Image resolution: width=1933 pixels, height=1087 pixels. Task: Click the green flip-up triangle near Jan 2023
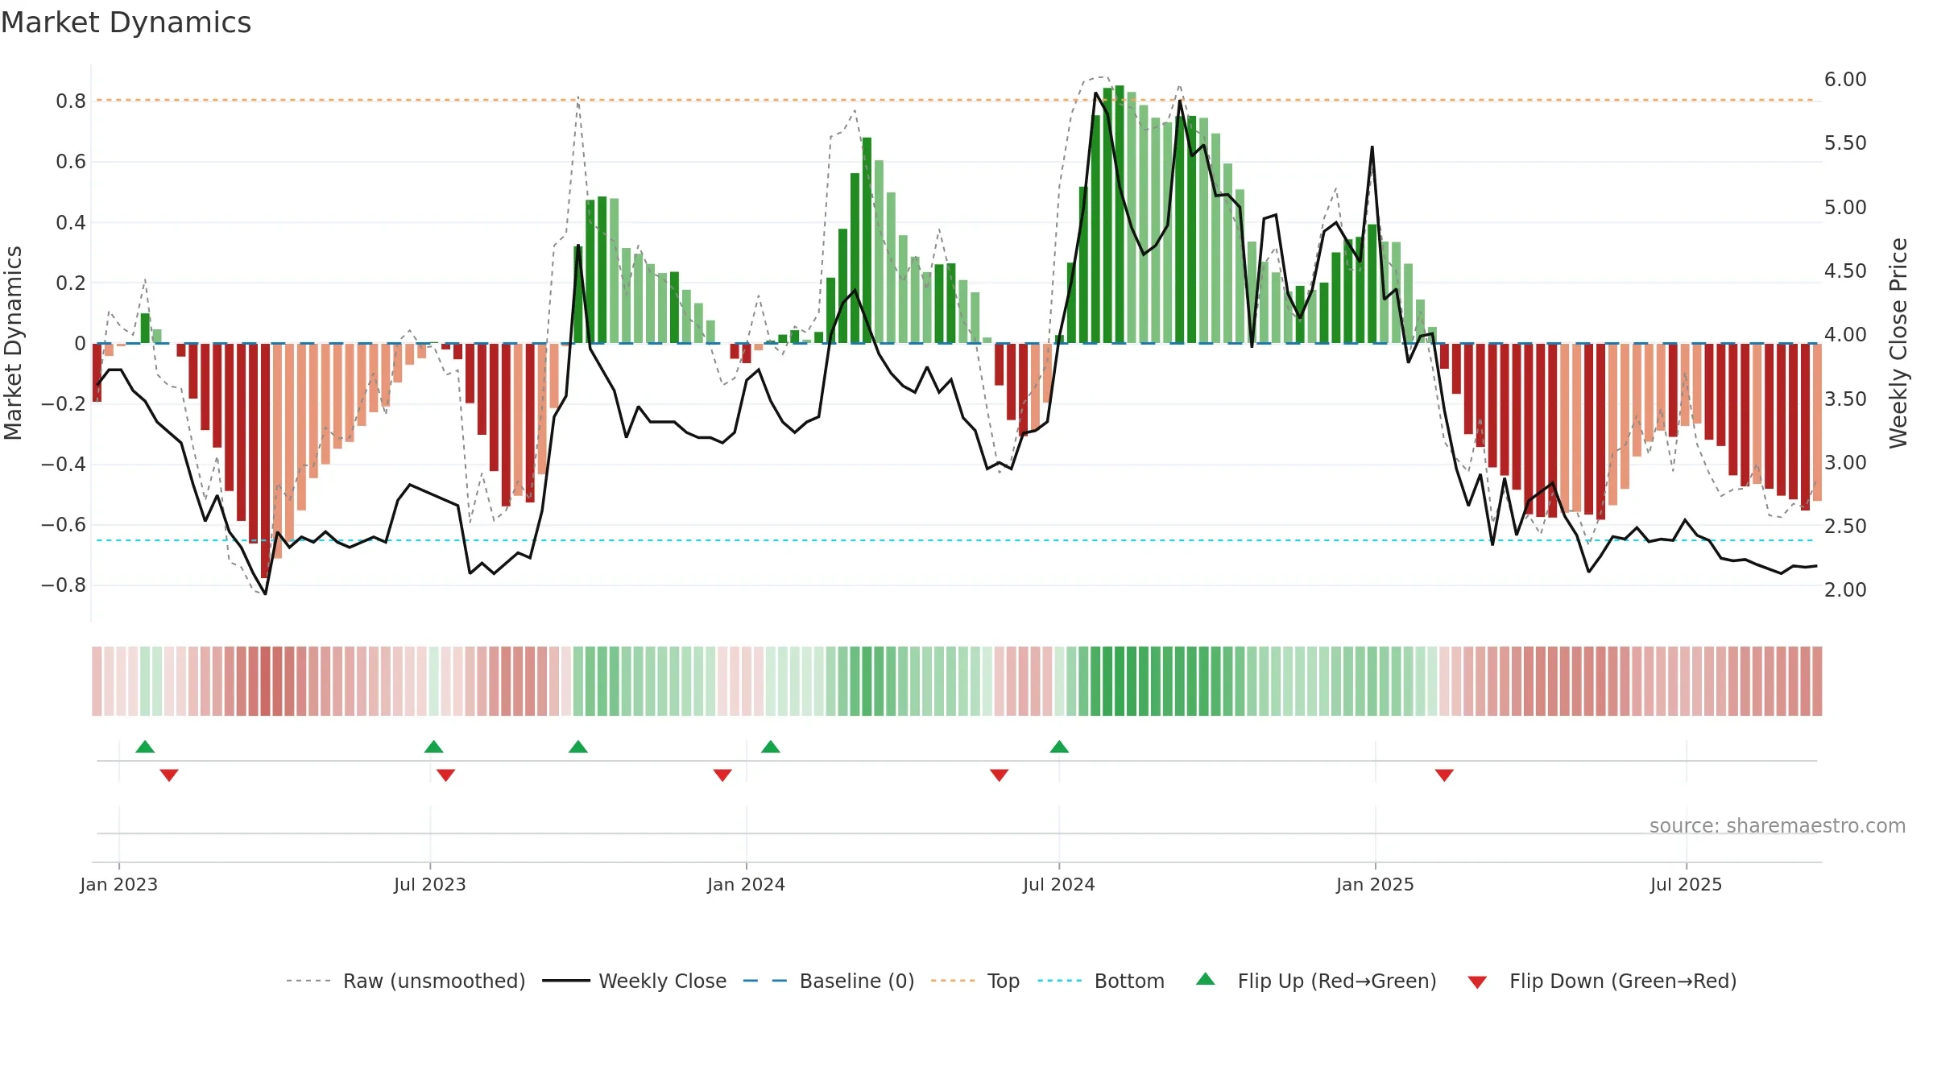click(145, 747)
